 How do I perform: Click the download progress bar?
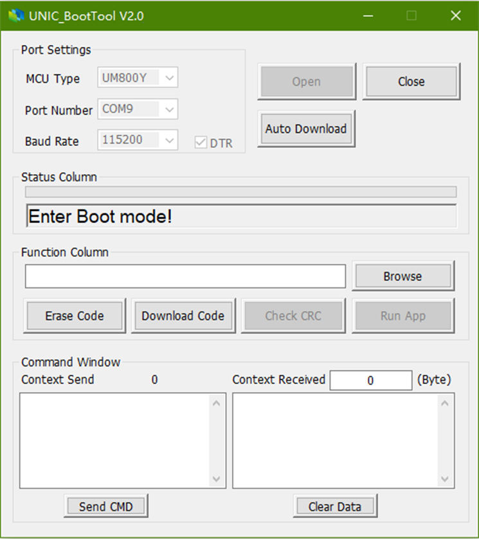240,192
